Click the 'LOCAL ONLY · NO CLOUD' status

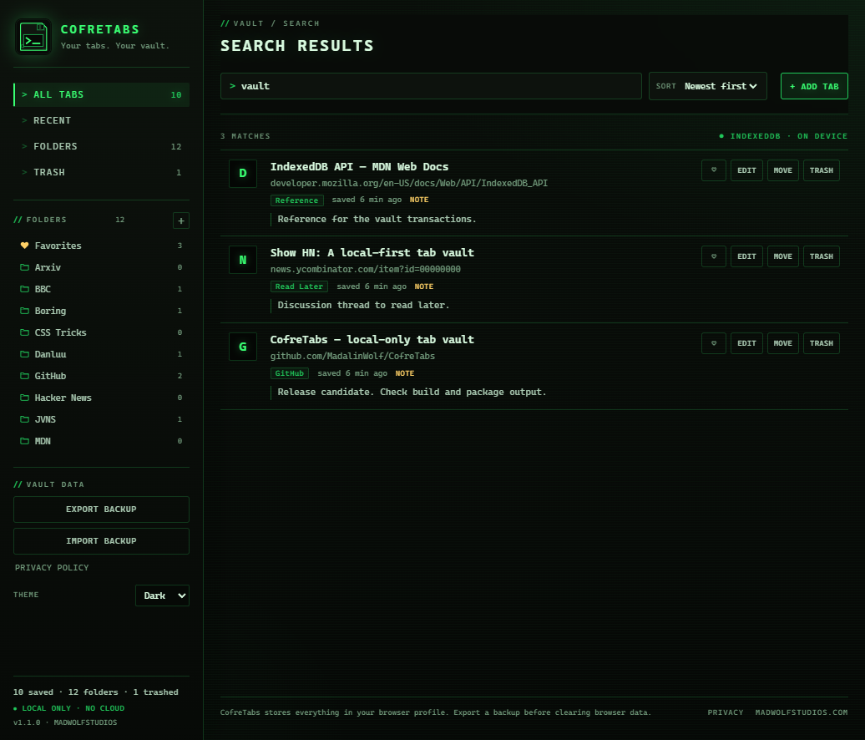click(69, 708)
